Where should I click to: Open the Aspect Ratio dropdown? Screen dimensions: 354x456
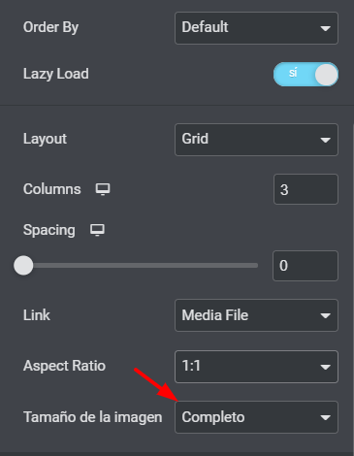(x=256, y=367)
